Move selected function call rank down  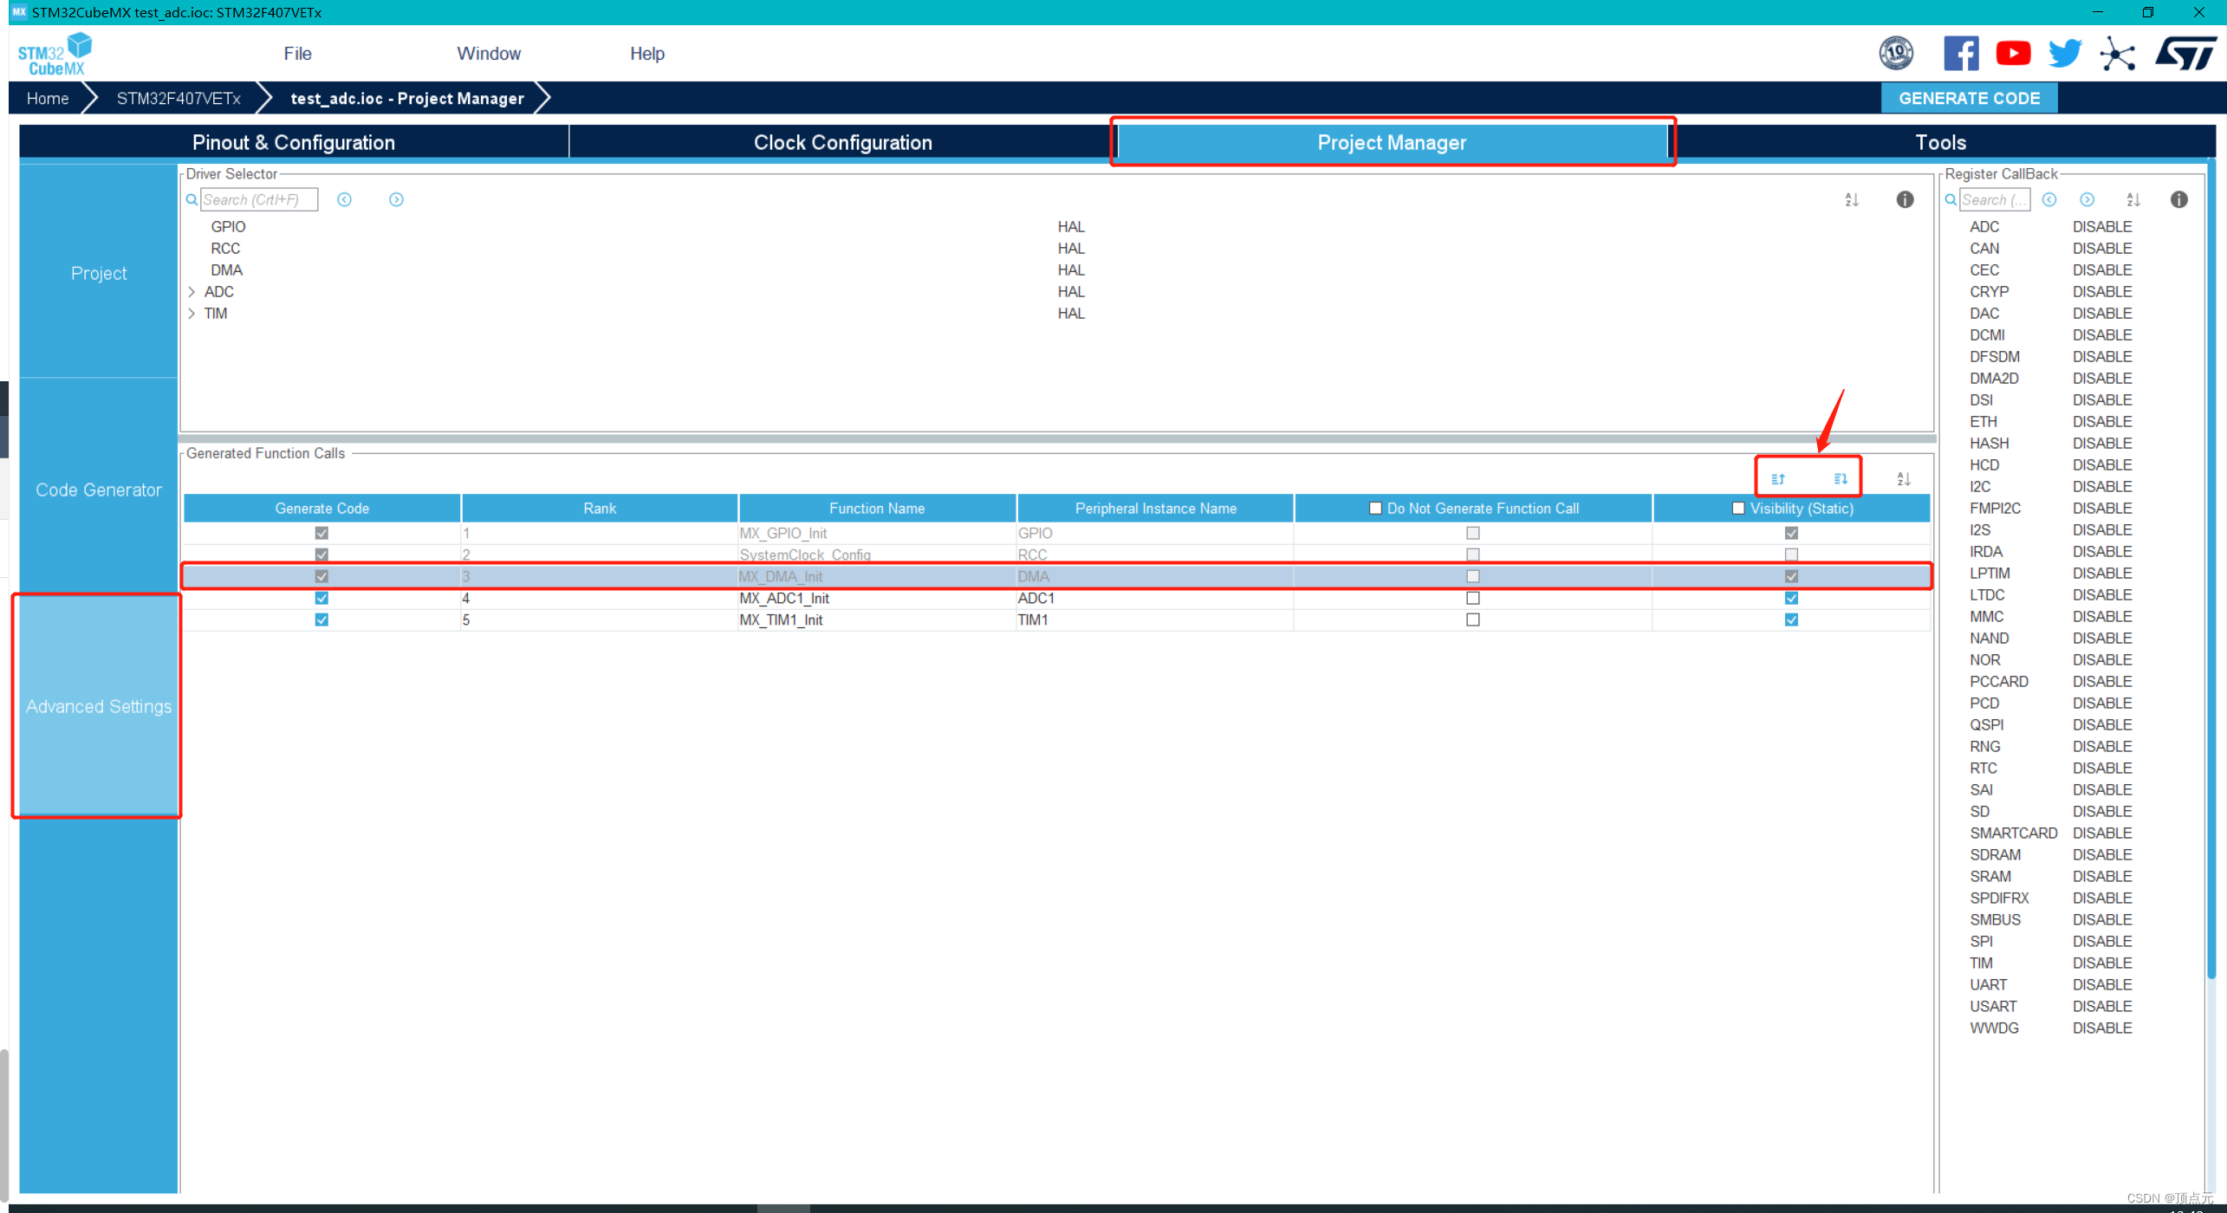pos(1841,479)
